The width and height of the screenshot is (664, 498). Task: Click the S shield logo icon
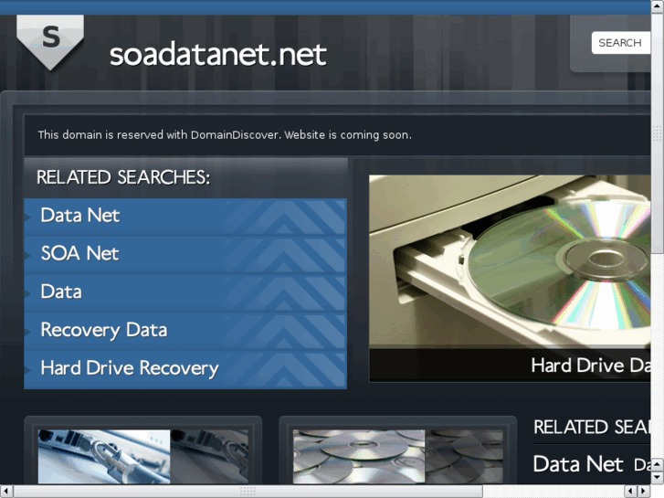tap(50, 42)
